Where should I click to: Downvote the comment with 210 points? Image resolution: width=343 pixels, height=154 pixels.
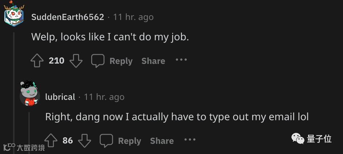76,61
